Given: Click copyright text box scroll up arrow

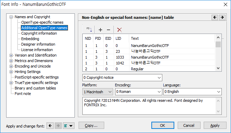Looking at the screenshot, I should [218, 101].
